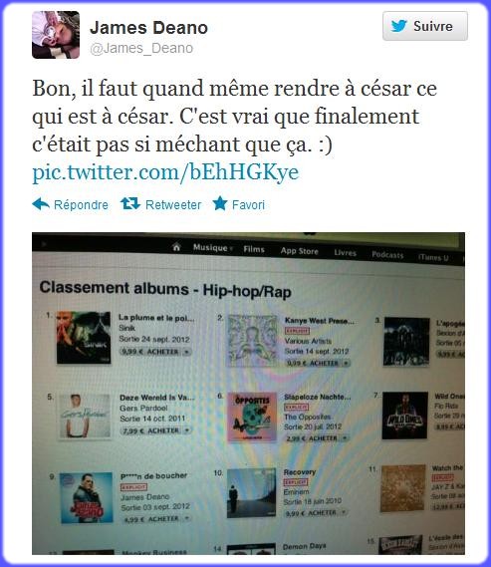Click the Twitter bird on Suivre button
Viewport: 491px width, 567px height.
(398, 26)
